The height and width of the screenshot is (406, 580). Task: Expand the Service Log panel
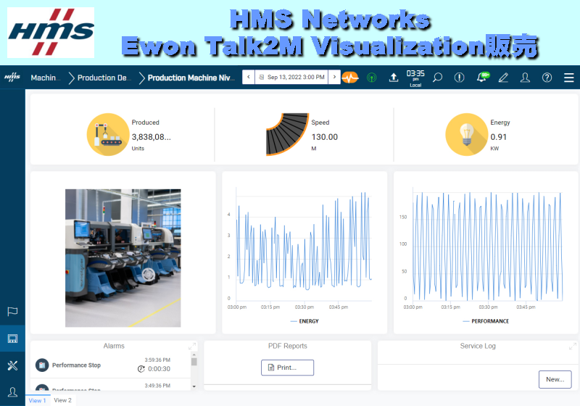click(573, 347)
